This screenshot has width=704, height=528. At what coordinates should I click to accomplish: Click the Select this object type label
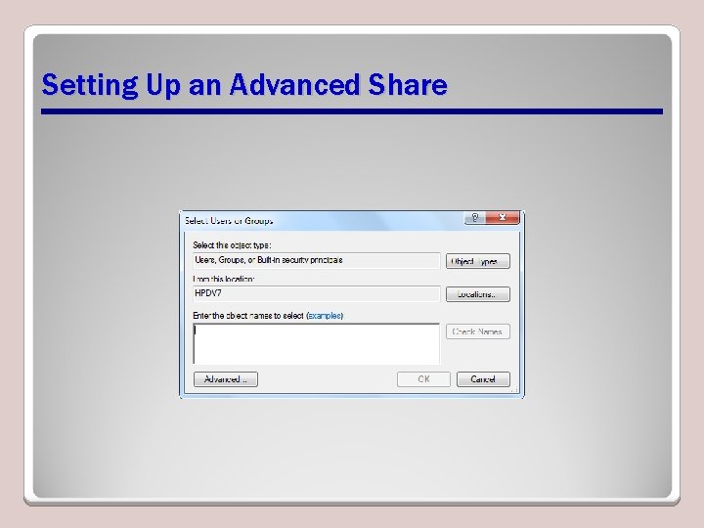coord(232,245)
